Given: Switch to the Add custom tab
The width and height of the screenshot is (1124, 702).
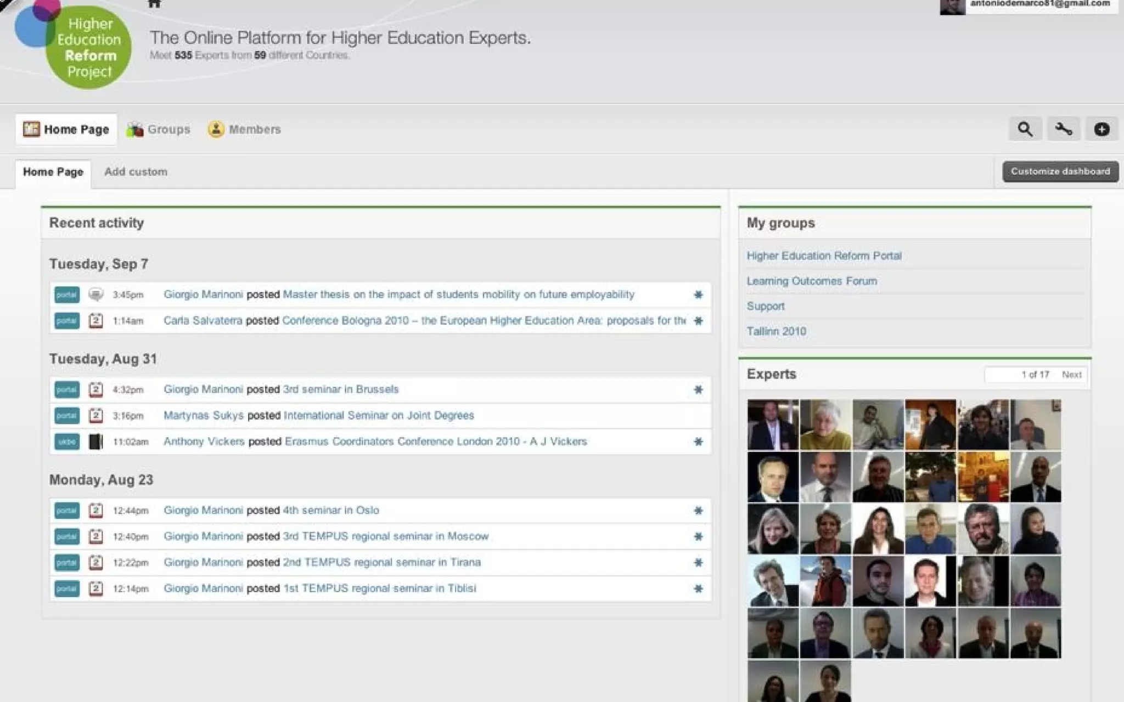Looking at the screenshot, I should [136, 172].
